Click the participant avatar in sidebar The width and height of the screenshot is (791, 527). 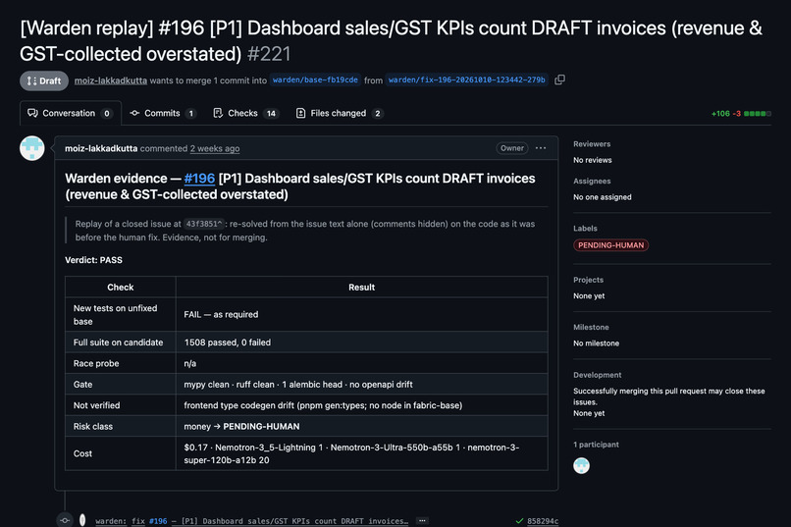tap(581, 465)
